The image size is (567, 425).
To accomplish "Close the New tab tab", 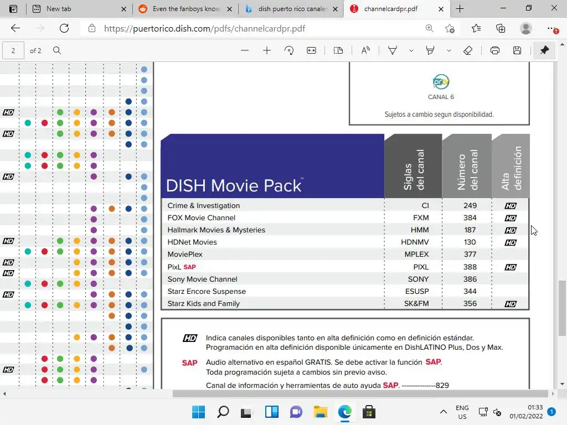I will click(x=123, y=9).
